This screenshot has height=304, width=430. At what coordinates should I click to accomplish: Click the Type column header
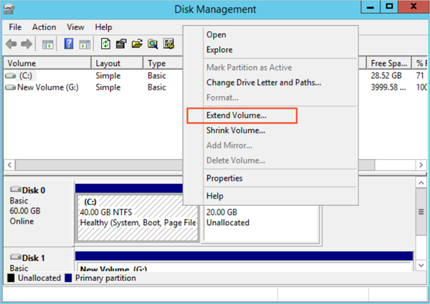(163, 63)
